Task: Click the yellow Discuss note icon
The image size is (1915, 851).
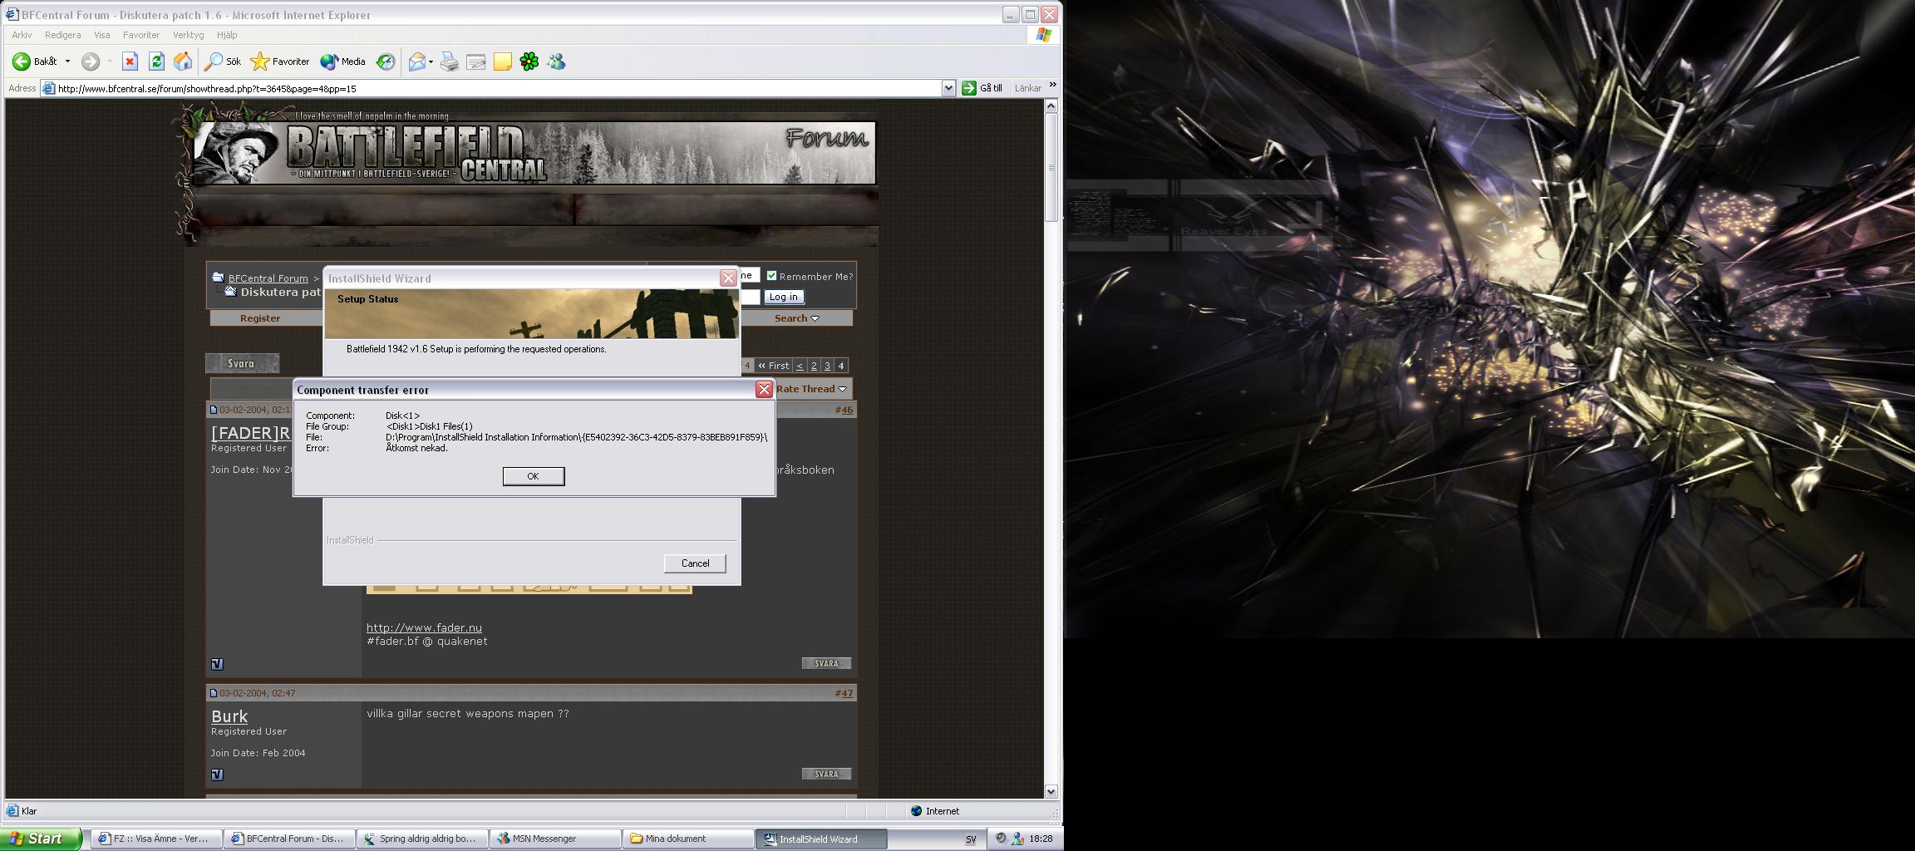Action: point(503,61)
